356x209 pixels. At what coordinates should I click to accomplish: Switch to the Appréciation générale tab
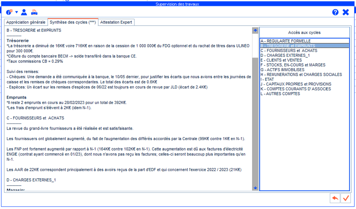26,22
